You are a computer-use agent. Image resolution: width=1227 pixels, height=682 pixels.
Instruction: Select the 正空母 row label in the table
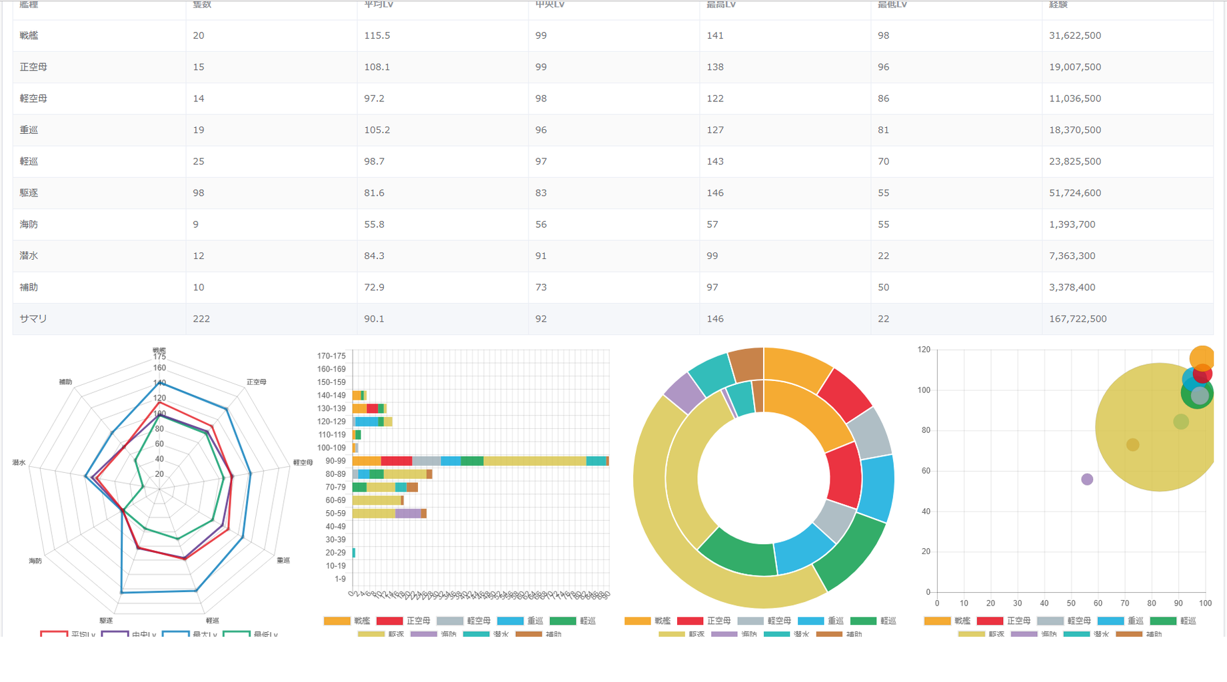point(33,67)
